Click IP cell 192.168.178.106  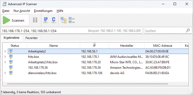coord(92,73)
